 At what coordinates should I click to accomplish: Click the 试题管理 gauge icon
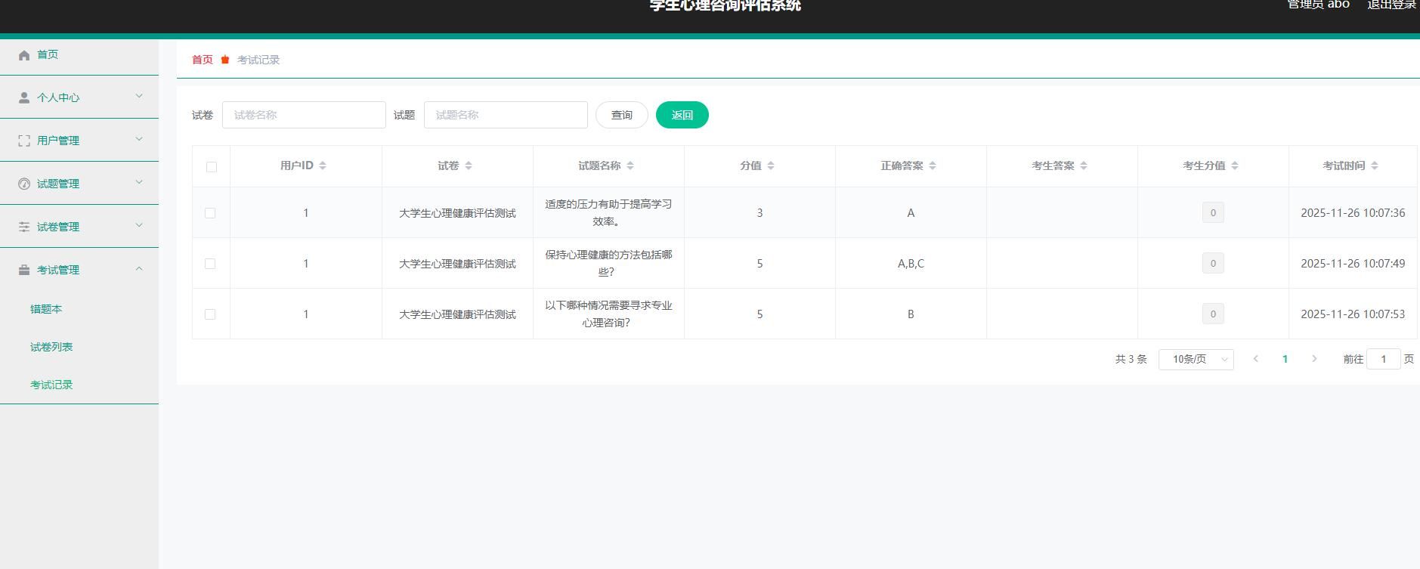24,184
